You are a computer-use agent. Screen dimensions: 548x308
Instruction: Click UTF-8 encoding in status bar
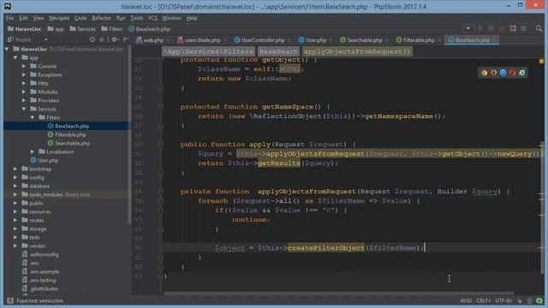click(x=503, y=300)
